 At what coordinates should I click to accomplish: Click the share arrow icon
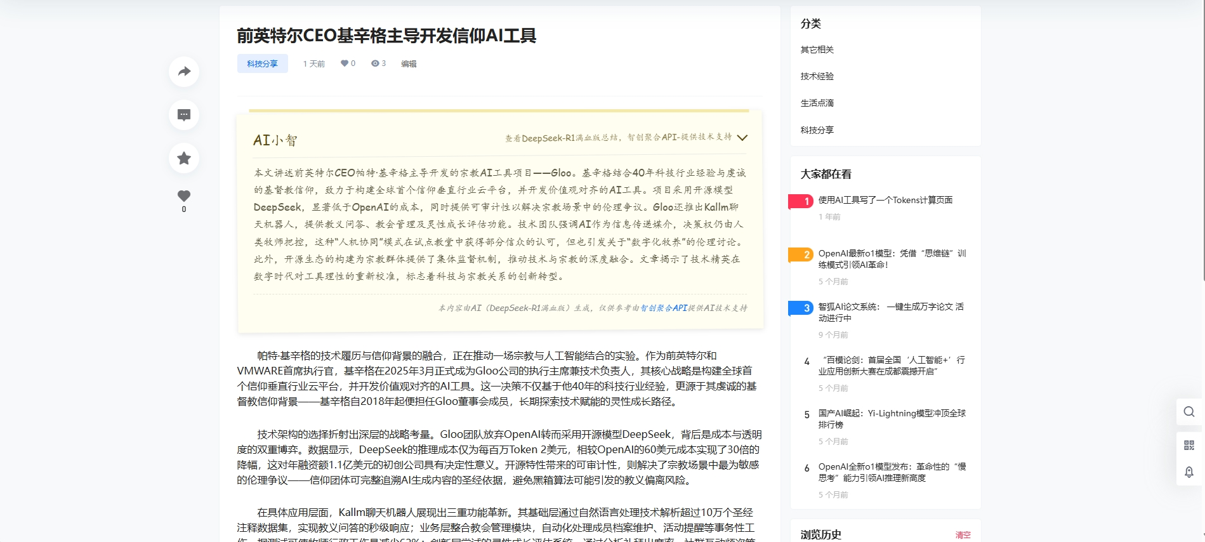184,72
